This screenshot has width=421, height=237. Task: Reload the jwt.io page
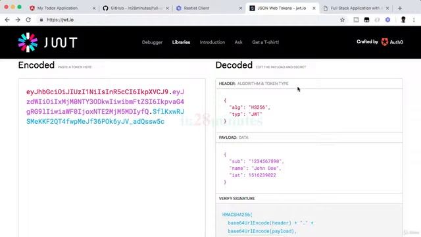tap(28, 20)
